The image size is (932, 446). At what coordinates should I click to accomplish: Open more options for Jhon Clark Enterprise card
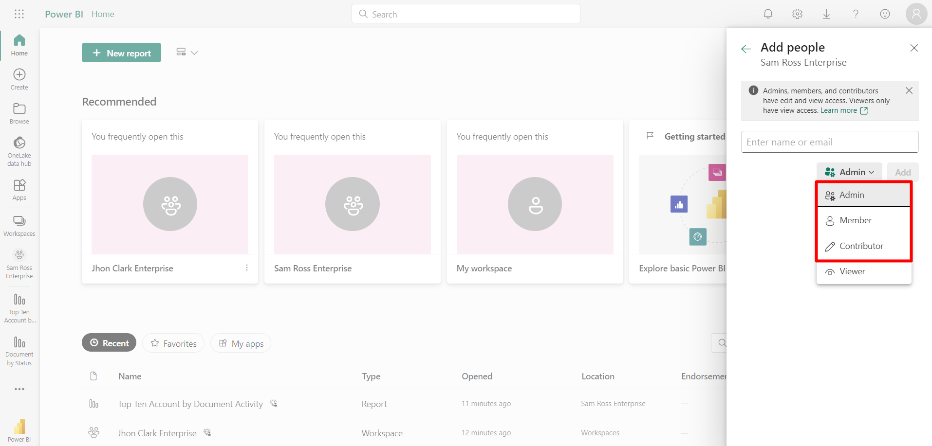247,268
